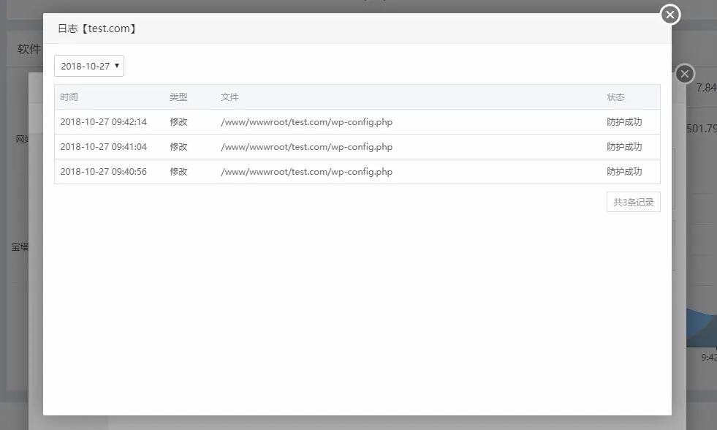Close the partially hidden dialog behind the log
717x430 pixels.
pos(684,74)
